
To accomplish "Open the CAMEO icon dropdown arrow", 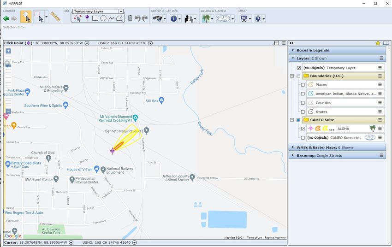I will click(232, 19).
